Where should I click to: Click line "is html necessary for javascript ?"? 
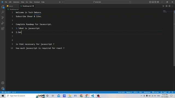pyautogui.click(x=35, y=44)
